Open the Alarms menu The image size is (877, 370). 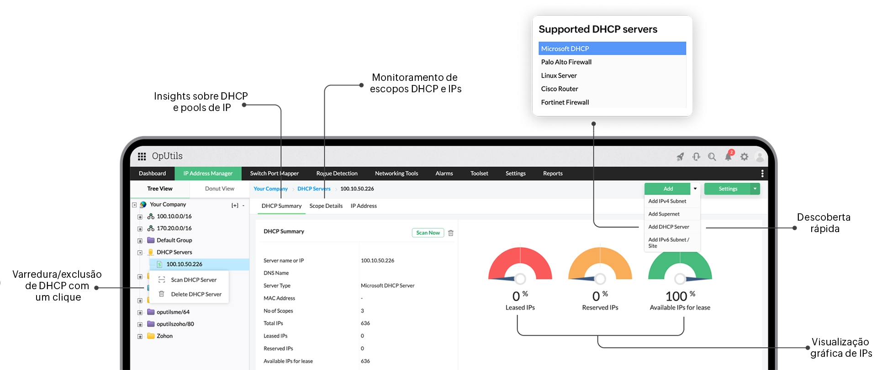(x=444, y=174)
